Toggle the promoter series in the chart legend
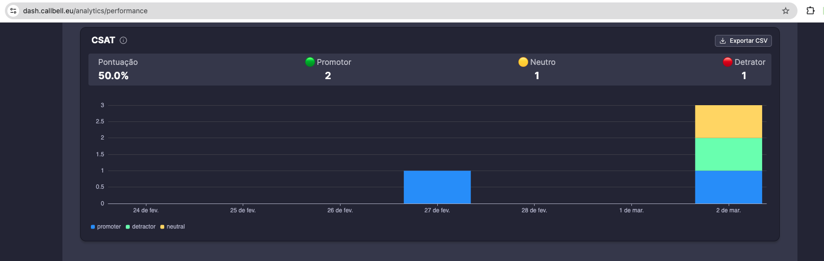The width and height of the screenshot is (824, 261). click(x=106, y=227)
